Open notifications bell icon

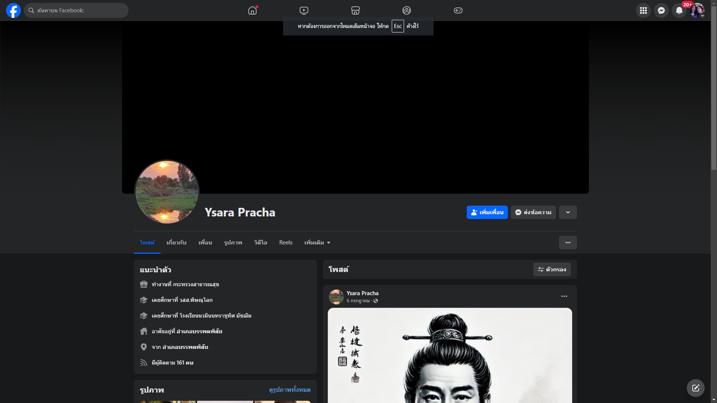679,10
